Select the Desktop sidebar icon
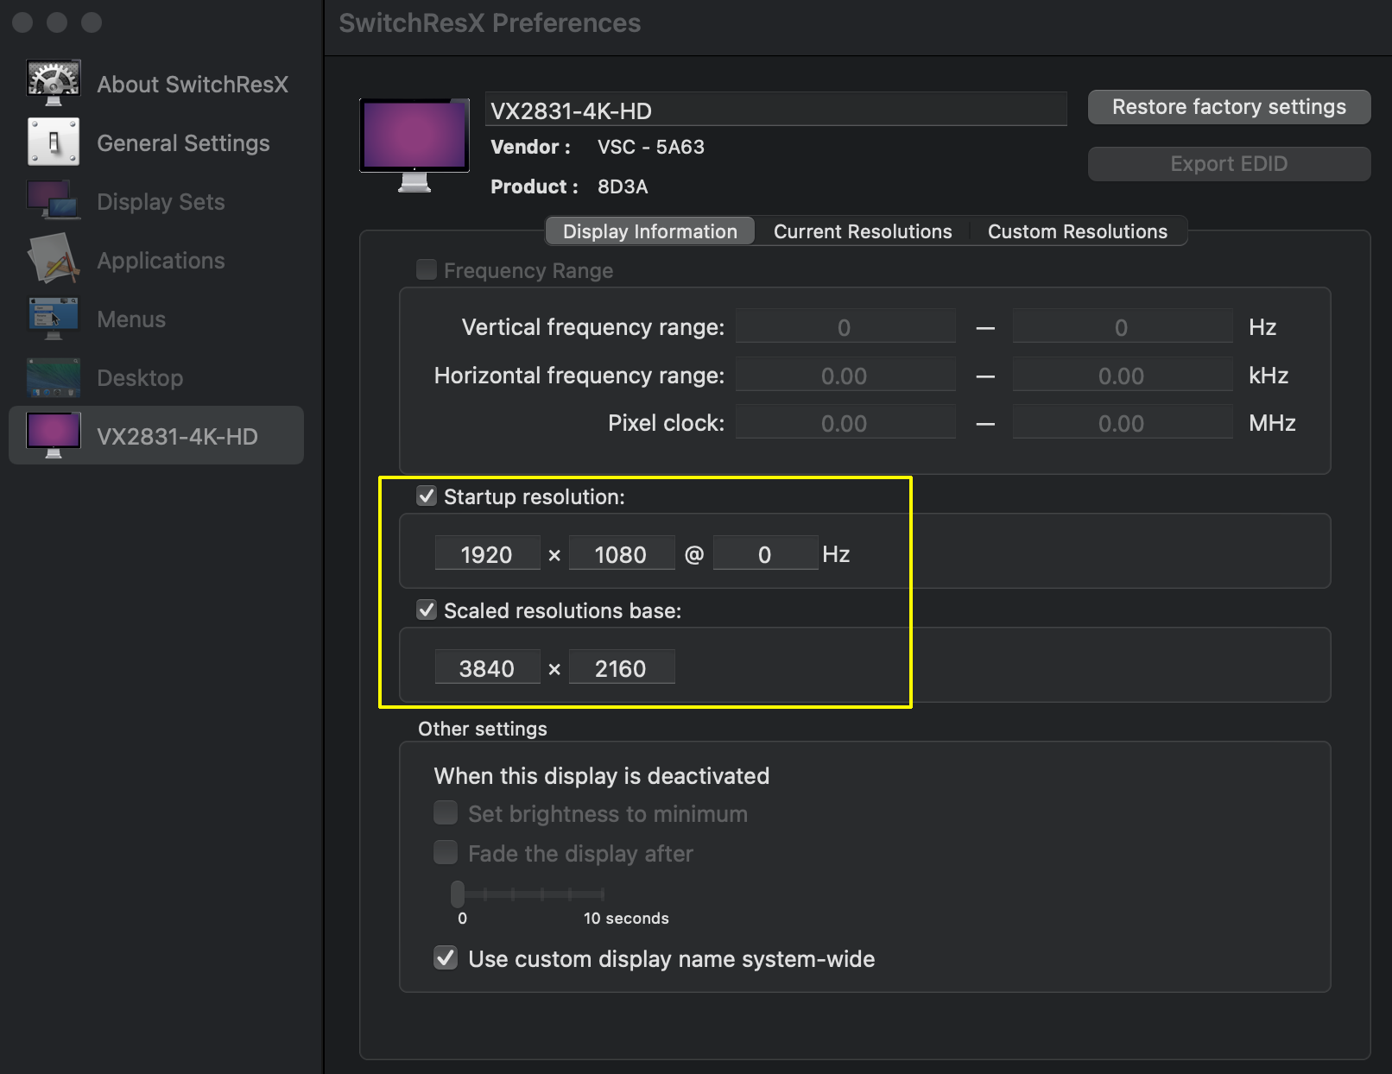Viewport: 1392px width, 1074px height. 54,377
